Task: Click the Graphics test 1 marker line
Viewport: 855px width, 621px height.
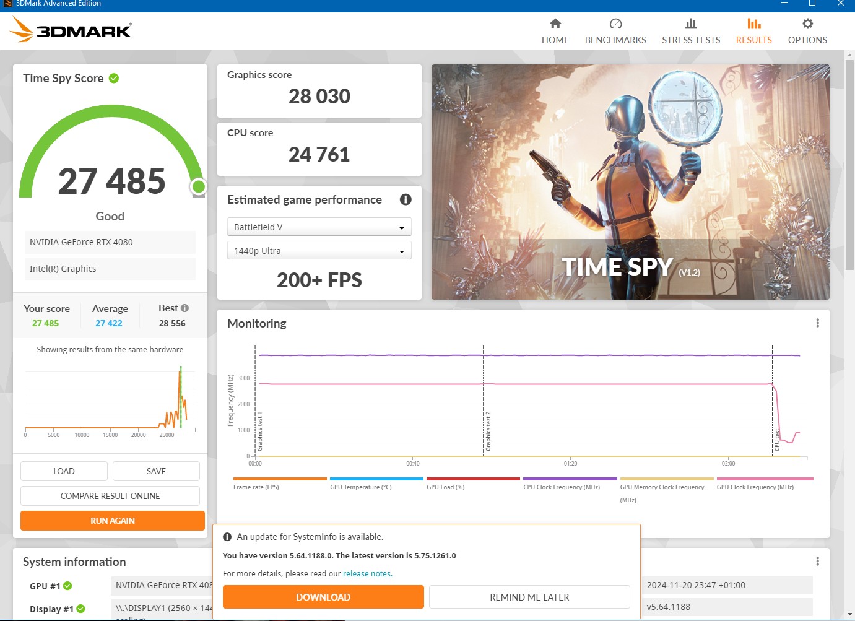Action: click(x=255, y=401)
